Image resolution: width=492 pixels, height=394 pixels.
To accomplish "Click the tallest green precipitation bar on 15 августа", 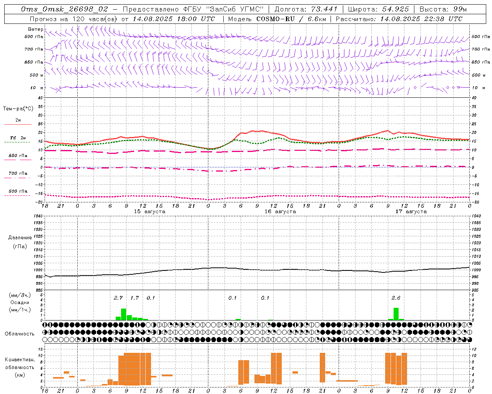I will 124,314.
